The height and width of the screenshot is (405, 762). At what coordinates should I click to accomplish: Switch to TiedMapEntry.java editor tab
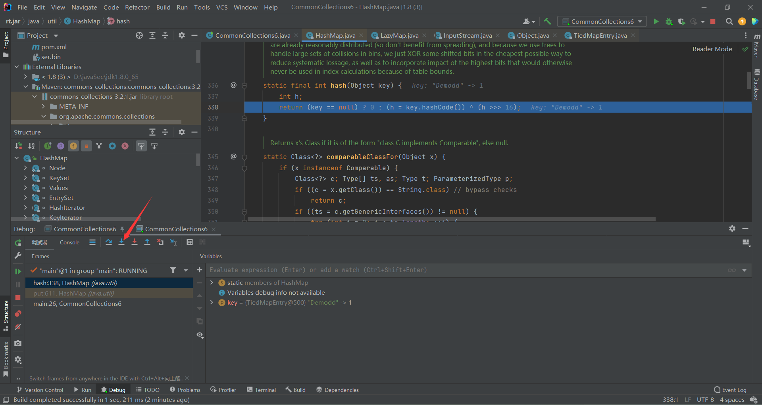(600, 35)
